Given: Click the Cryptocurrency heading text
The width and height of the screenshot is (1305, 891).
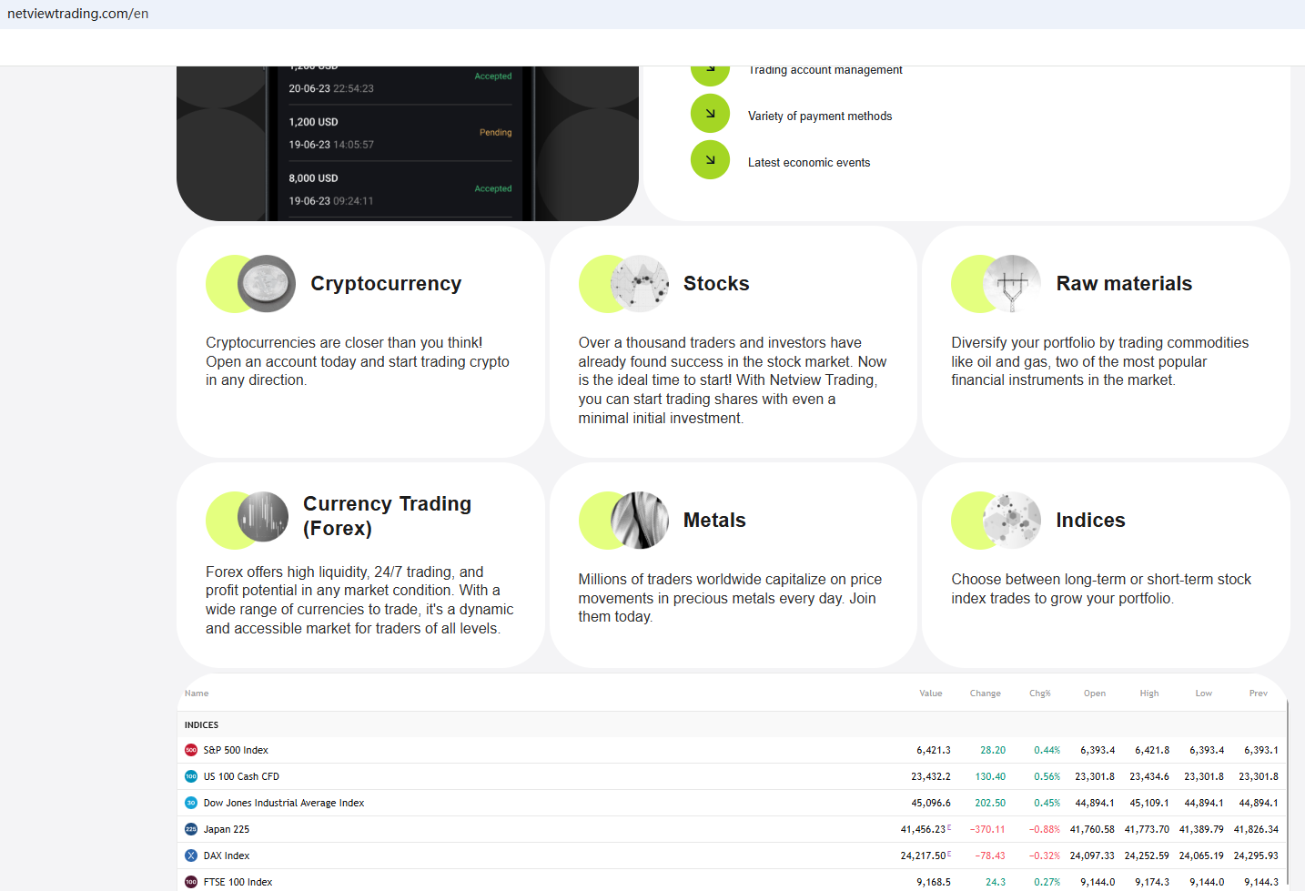Looking at the screenshot, I should (386, 284).
